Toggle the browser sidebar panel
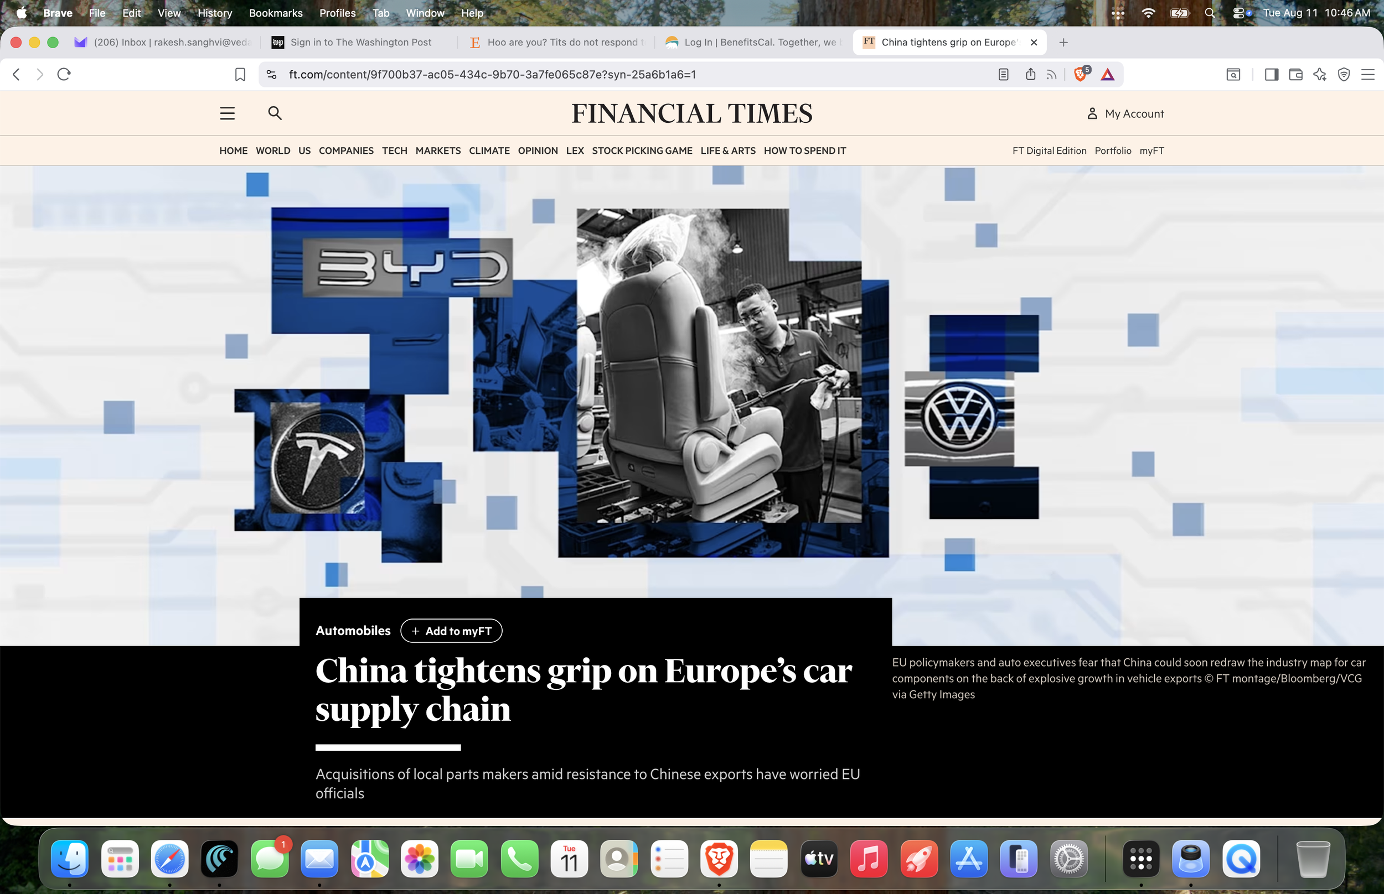This screenshot has height=894, width=1384. [1271, 74]
